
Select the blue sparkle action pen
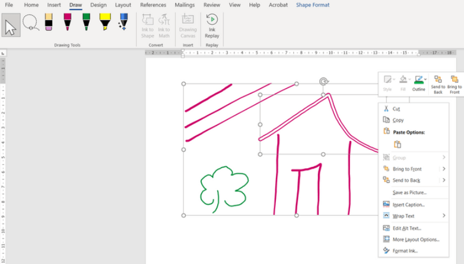coord(123,24)
